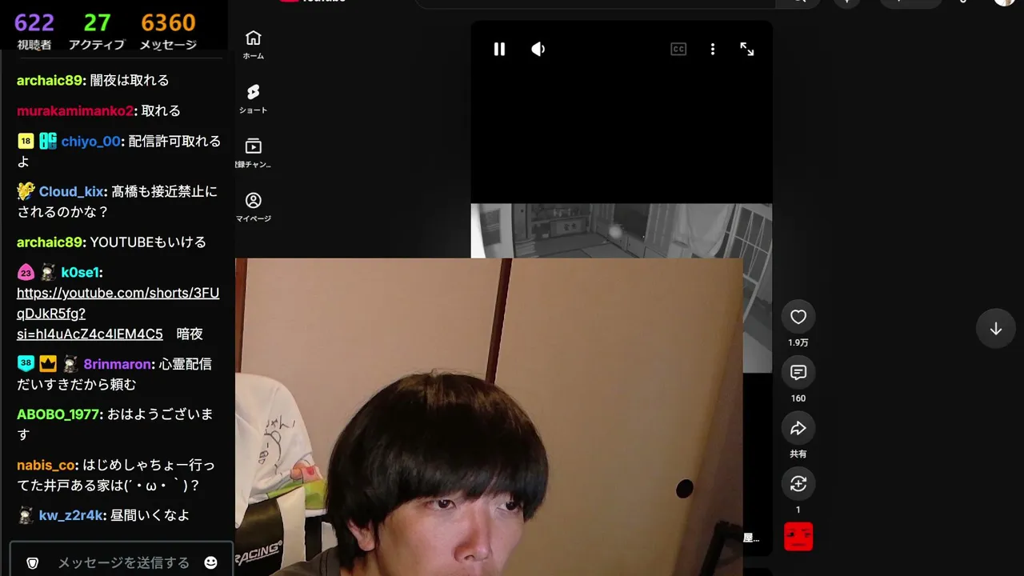Viewport: 1024px width, 576px height.
Task: Open comments showing 160
Action: pos(798,372)
